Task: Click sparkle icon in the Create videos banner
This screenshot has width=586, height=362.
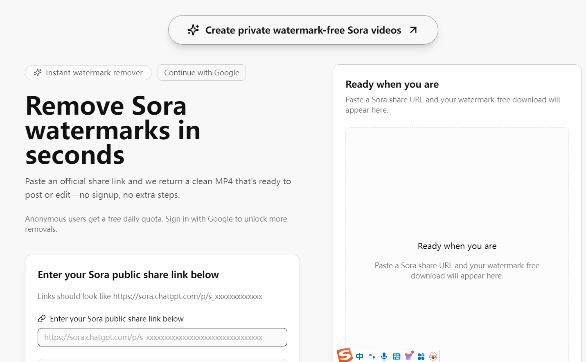Action: (x=193, y=30)
